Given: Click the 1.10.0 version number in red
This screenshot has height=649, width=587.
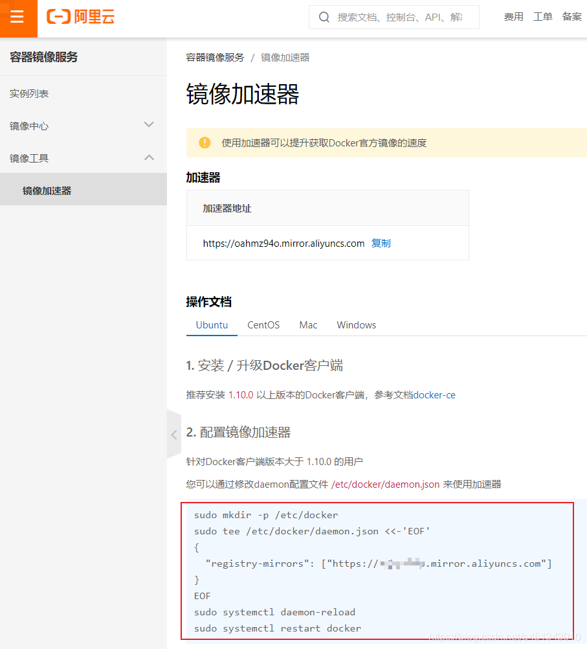Looking at the screenshot, I should pos(241,395).
